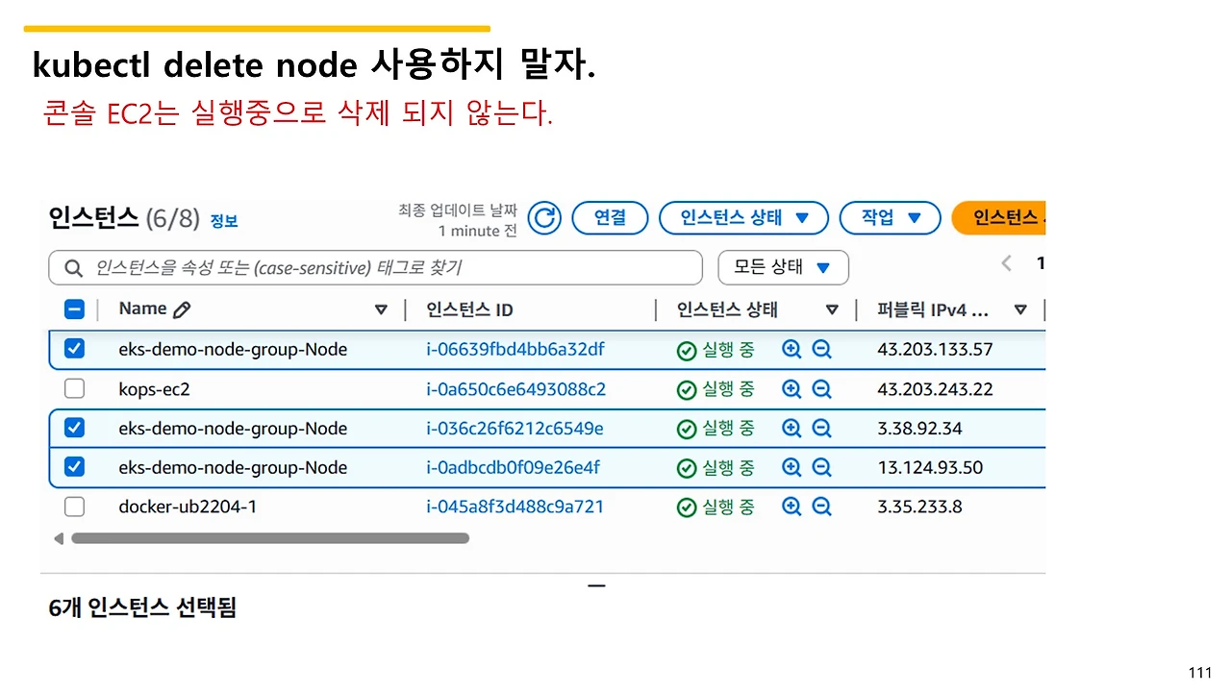Open the 인스턴스 상태 dropdown
Screen dimensions: 1231x692
[742, 217]
